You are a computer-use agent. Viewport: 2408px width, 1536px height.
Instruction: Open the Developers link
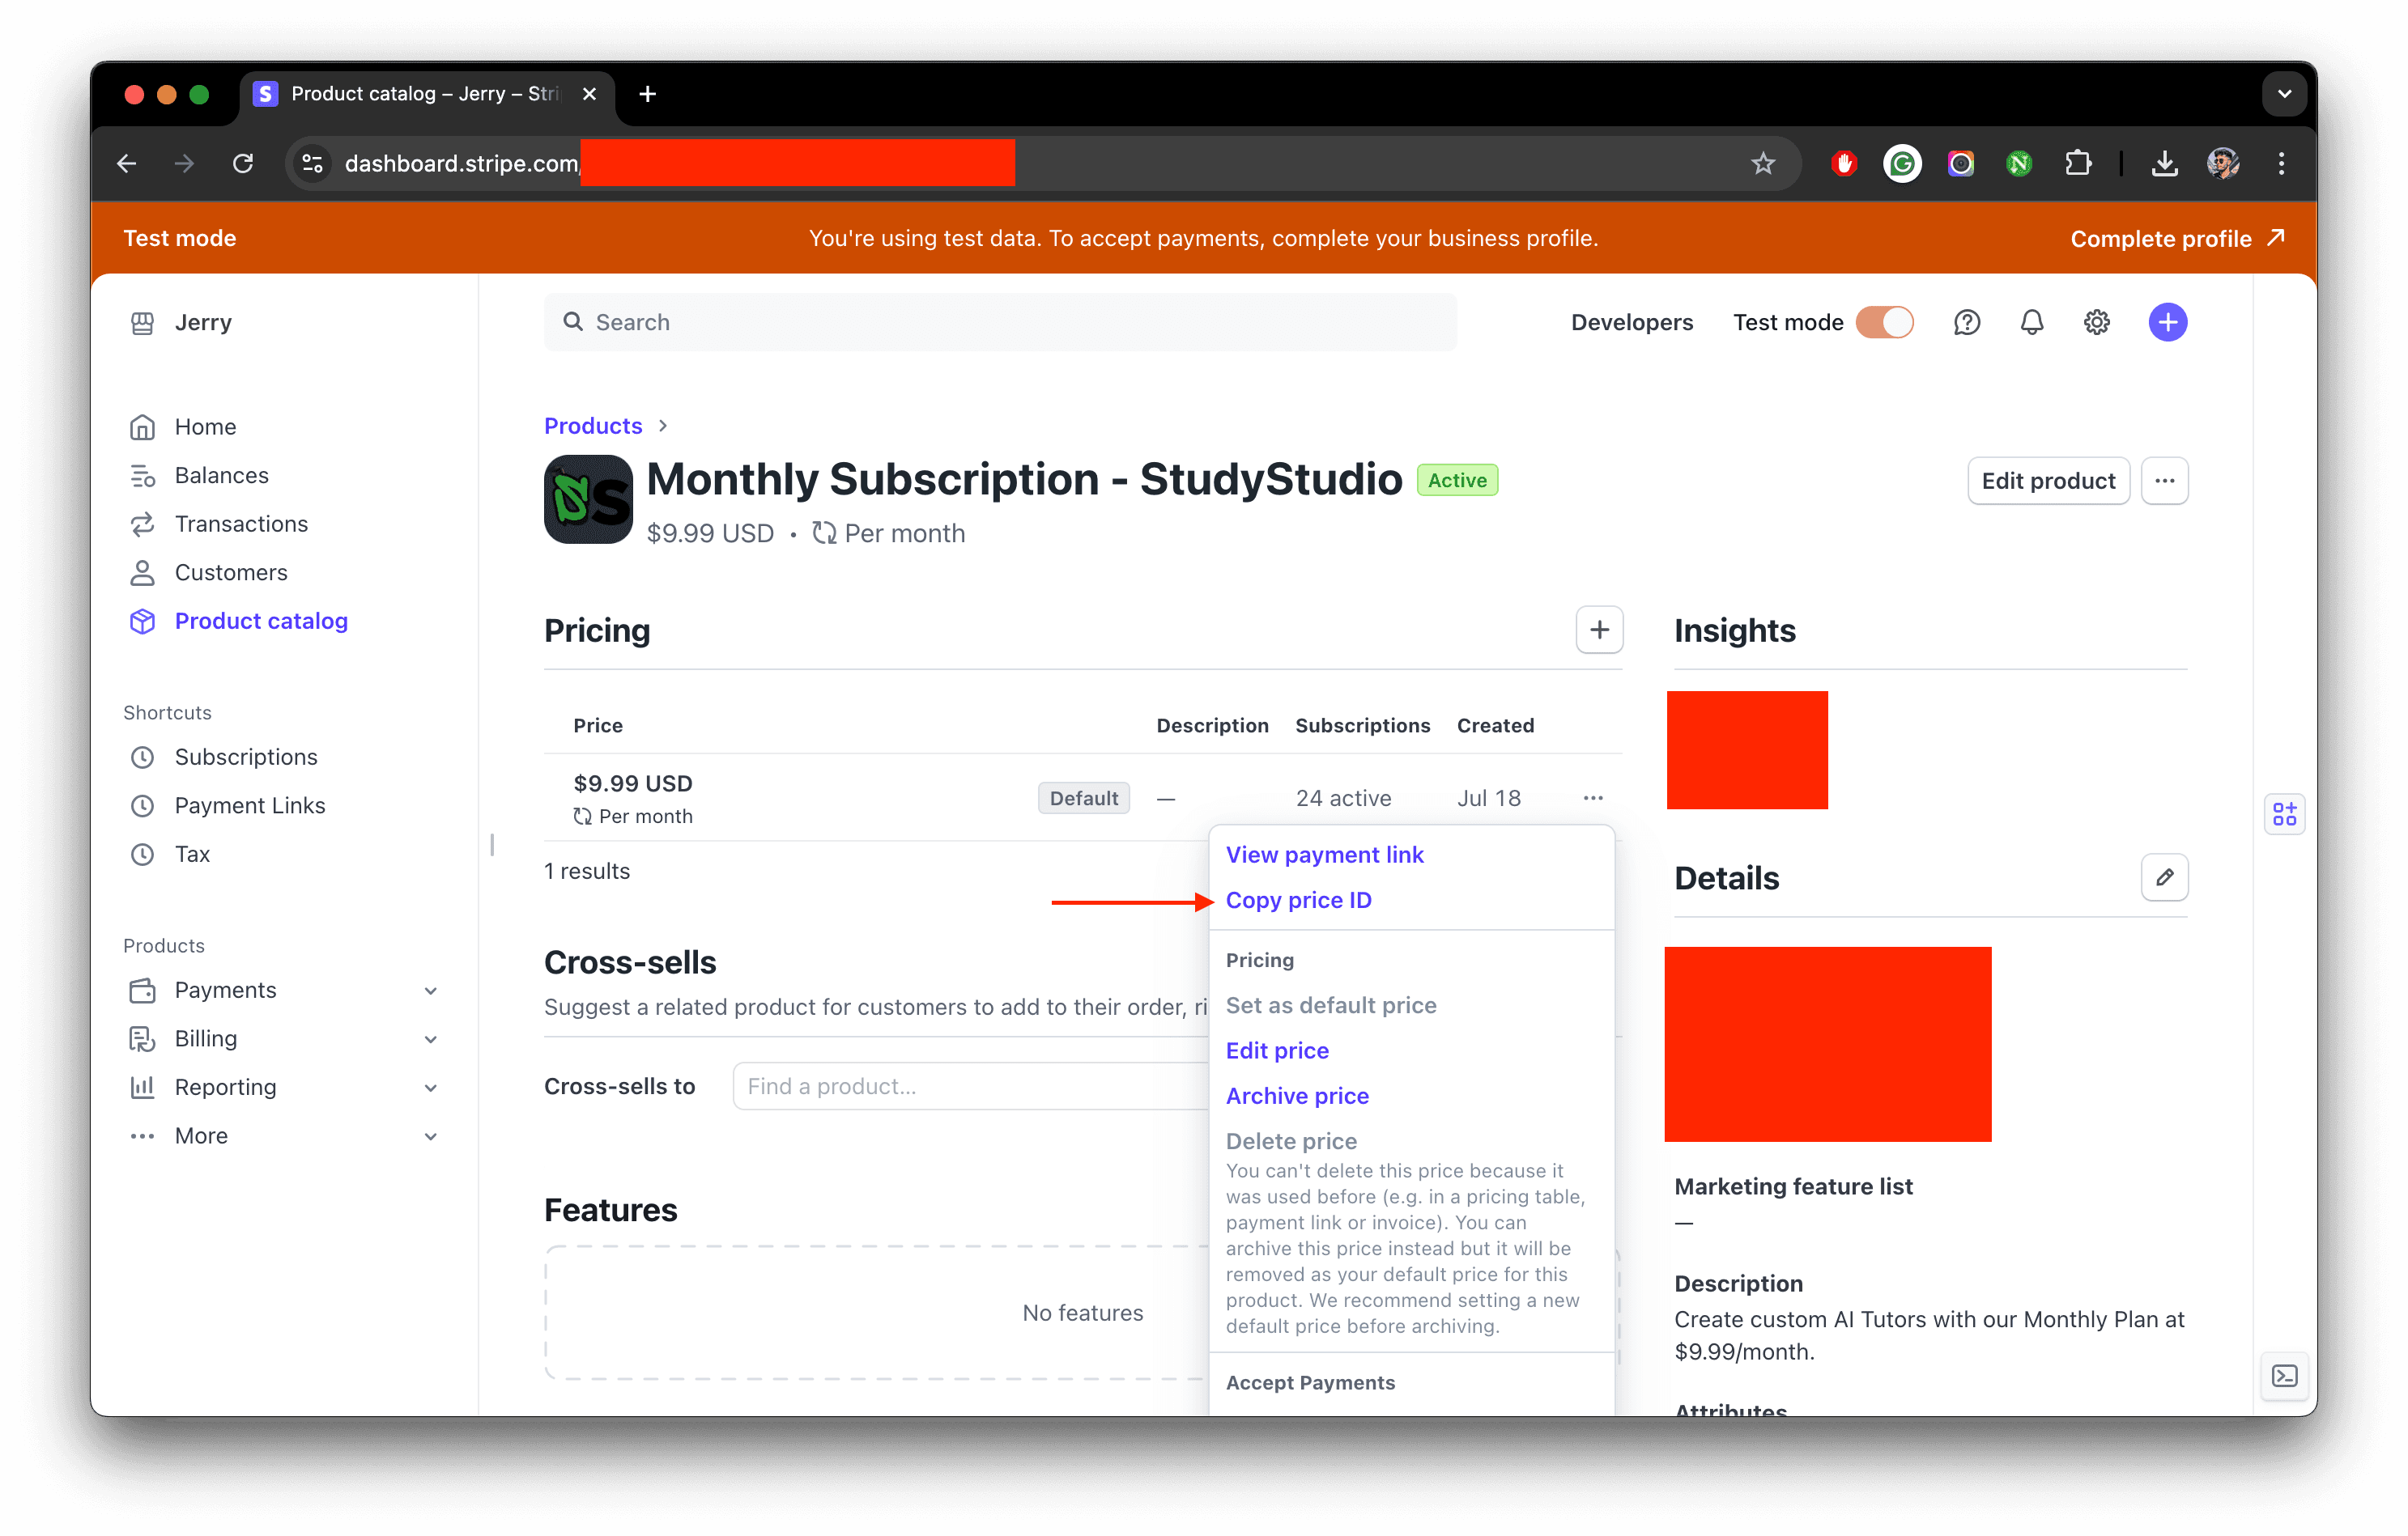[x=1632, y=323]
